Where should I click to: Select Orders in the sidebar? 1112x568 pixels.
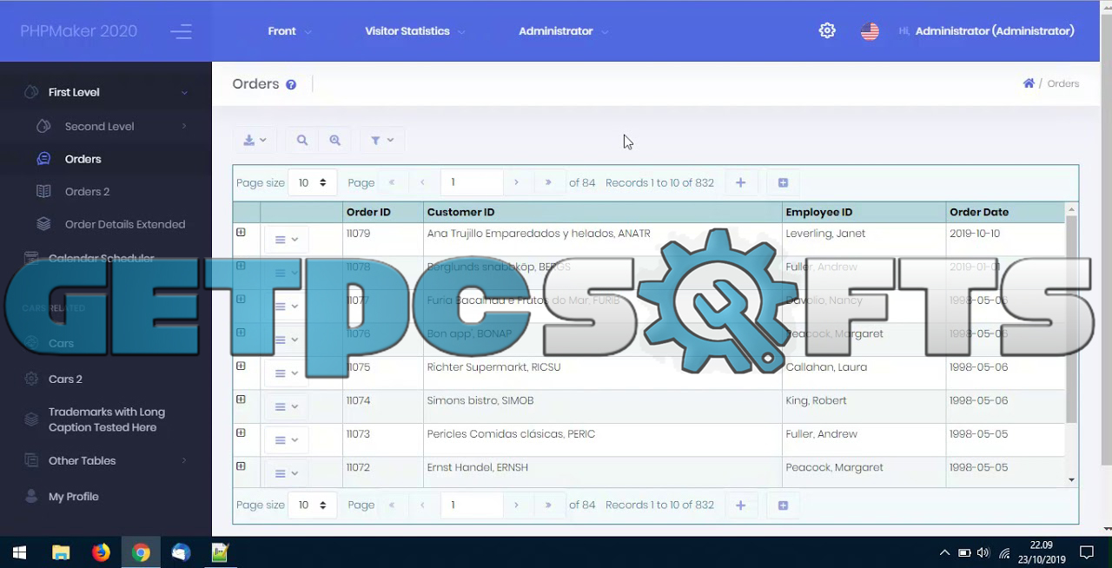(x=106, y=159)
